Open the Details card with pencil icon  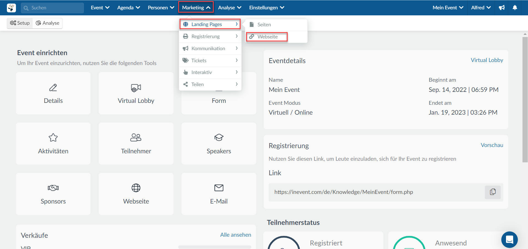[x=53, y=93]
